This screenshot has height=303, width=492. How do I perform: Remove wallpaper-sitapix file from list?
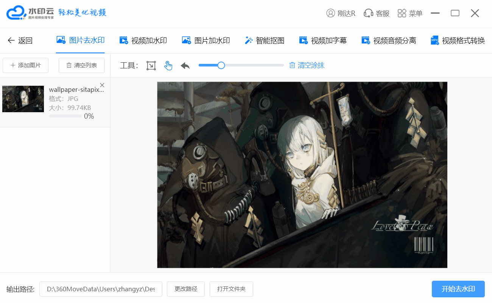pyautogui.click(x=102, y=85)
